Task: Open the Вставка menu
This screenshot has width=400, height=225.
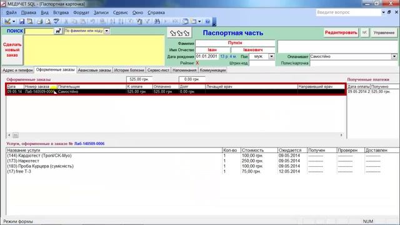Action: 61,12
